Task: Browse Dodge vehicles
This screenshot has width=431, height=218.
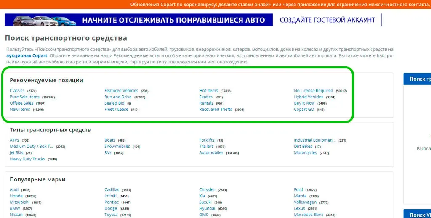Action: [x=111, y=209]
